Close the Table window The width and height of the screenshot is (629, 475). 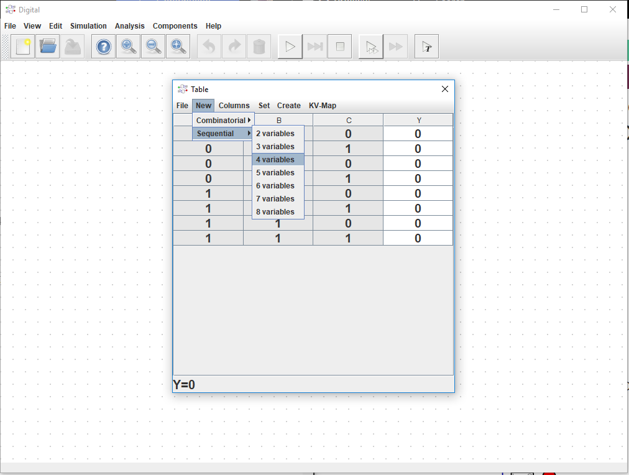click(445, 89)
